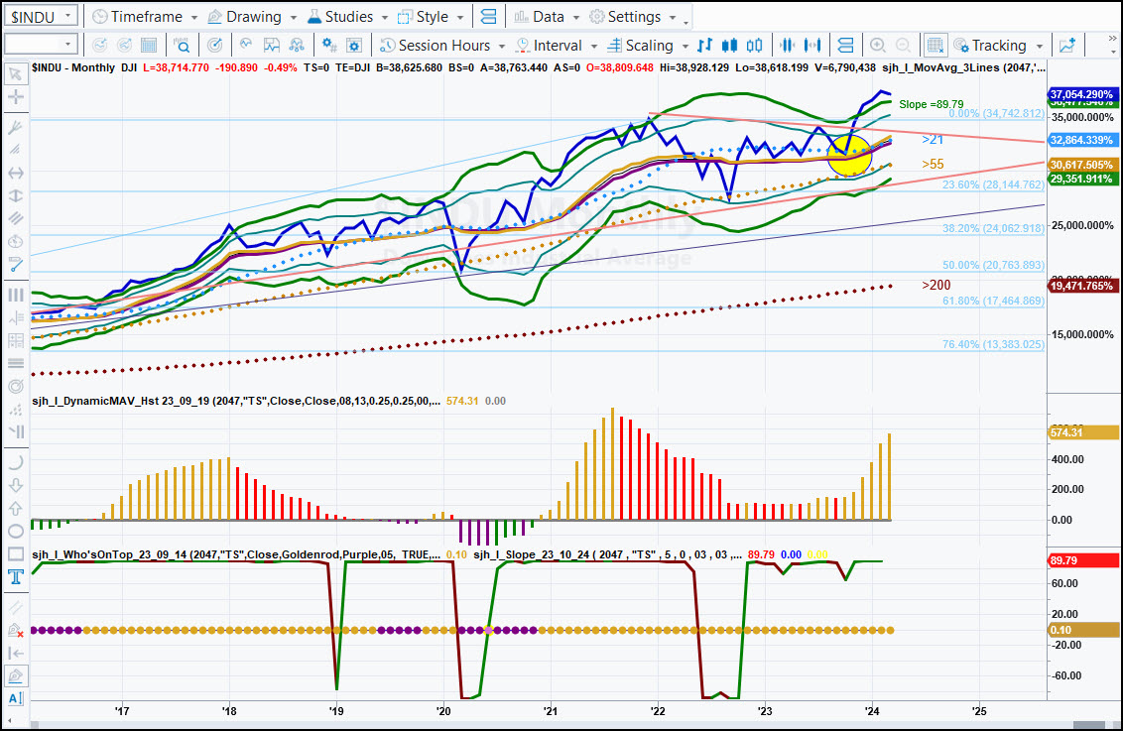
Task: Expand the Settings dropdown arrow
Action: click(x=673, y=17)
